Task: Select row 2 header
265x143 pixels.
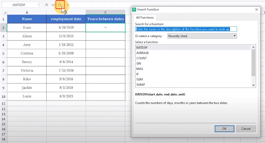Action: pos(3,28)
